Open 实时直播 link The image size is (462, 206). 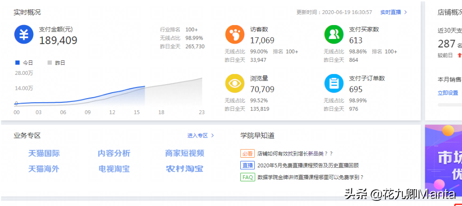pos(391,13)
